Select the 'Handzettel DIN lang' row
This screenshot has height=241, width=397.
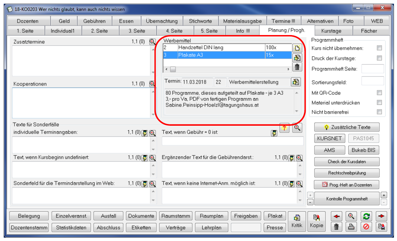227,48
